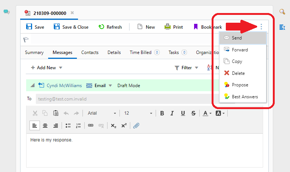Insert a bulleted list
Viewport: 290px width, 172px height.
coord(68,126)
